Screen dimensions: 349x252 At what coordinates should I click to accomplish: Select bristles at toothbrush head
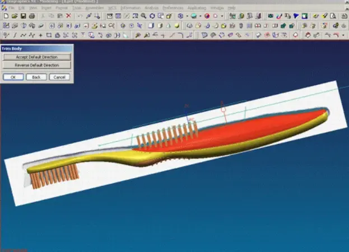54,176
